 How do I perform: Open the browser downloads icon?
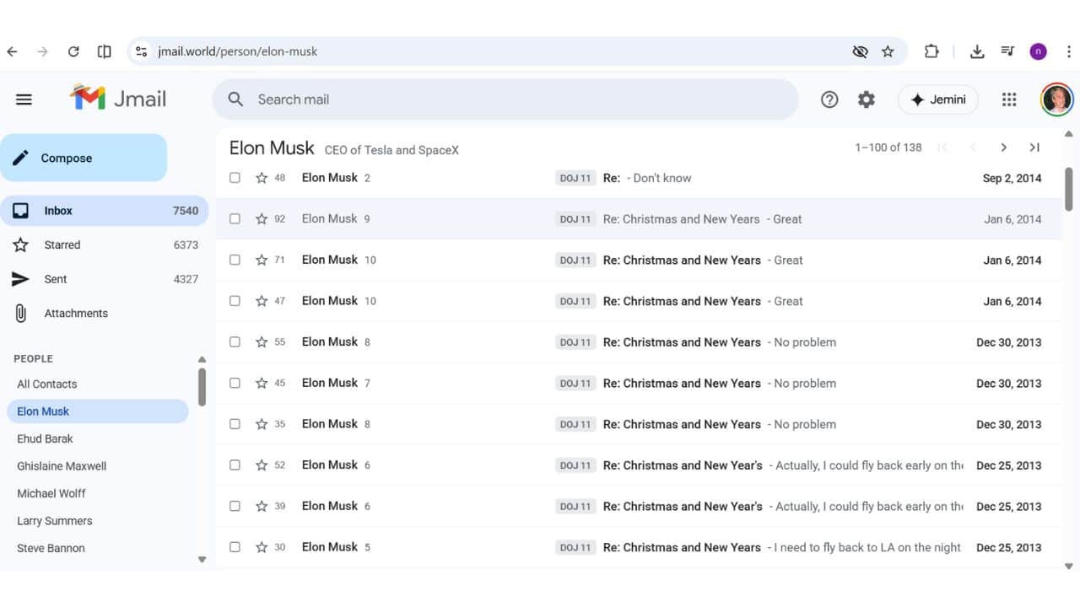pos(977,51)
